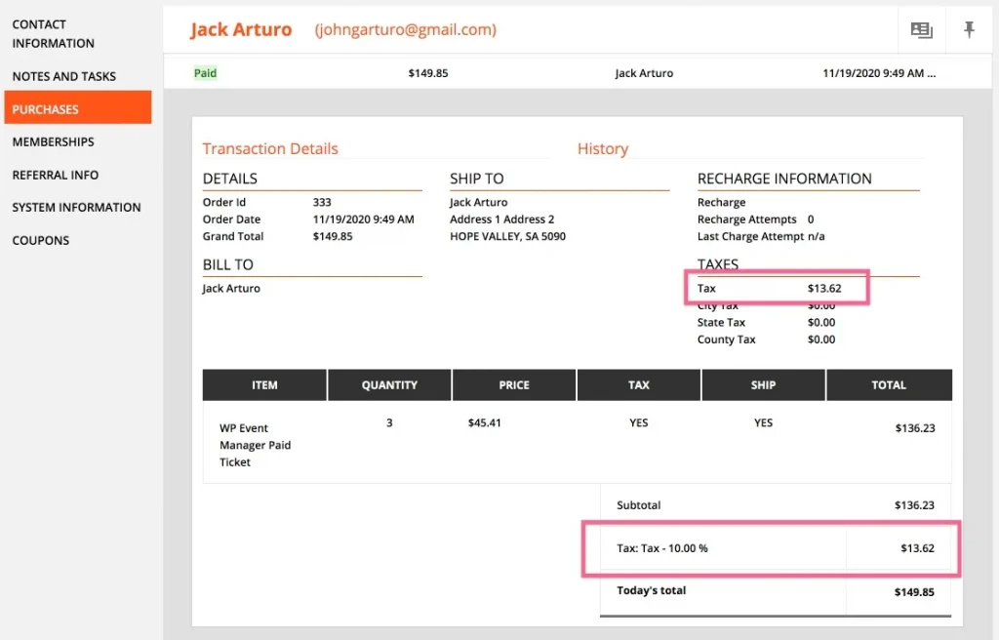The height and width of the screenshot is (640, 999).
Task: Click the WP Event Manager Paid Ticket item
Action: [255, 445]
